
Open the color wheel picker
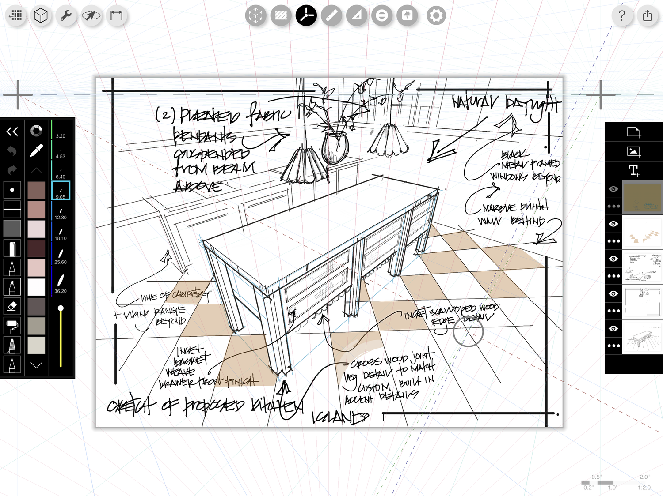pos(36,131)
